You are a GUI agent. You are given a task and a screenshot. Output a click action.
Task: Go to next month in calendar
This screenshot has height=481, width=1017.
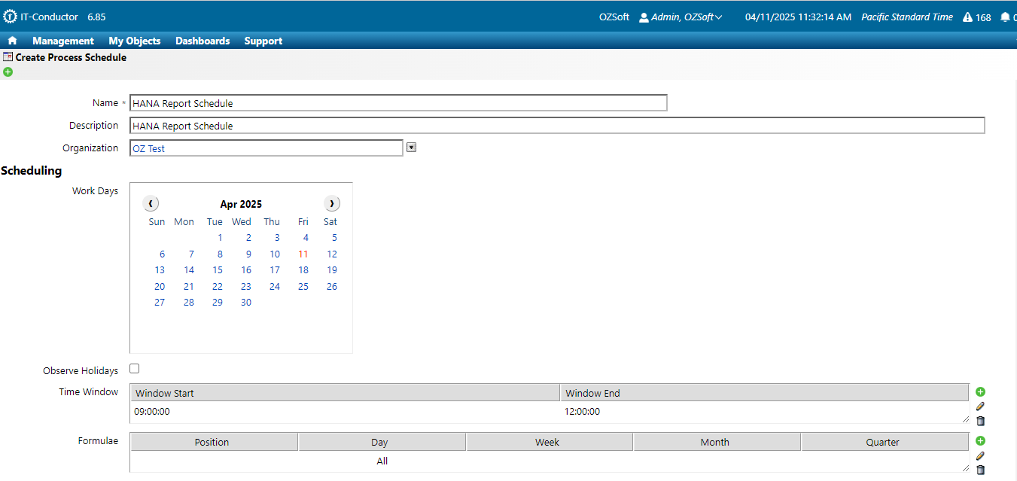[332, 203]
